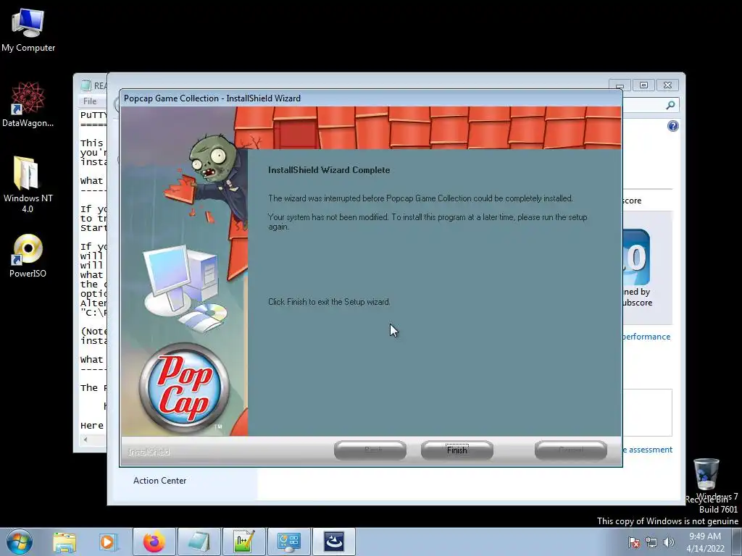Screen dimensions: 742x556
Task: Switch to InstallShield setup taskbar item
Action: 333,542
